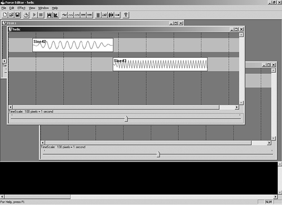Viewport: 282px width, 205px height.
Task: Close the back right child window
Action: click(x=274, y=65)
